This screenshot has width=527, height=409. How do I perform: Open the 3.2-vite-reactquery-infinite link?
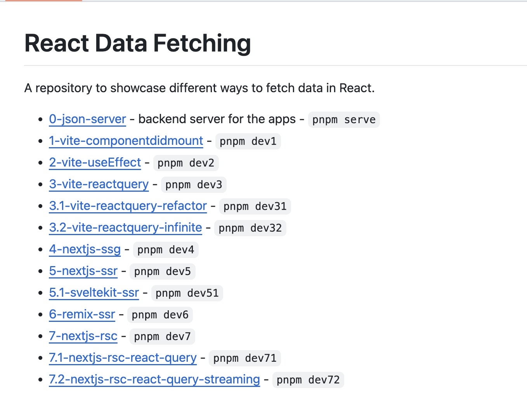(x=125, y=228)
